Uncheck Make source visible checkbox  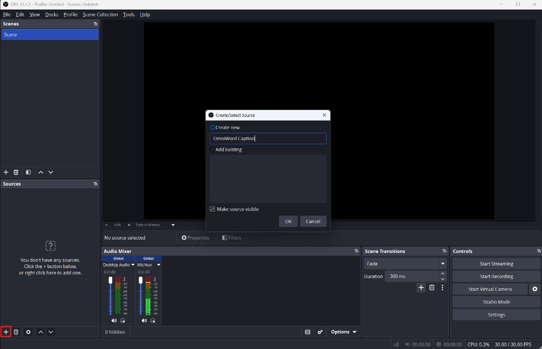pos(213,209)
